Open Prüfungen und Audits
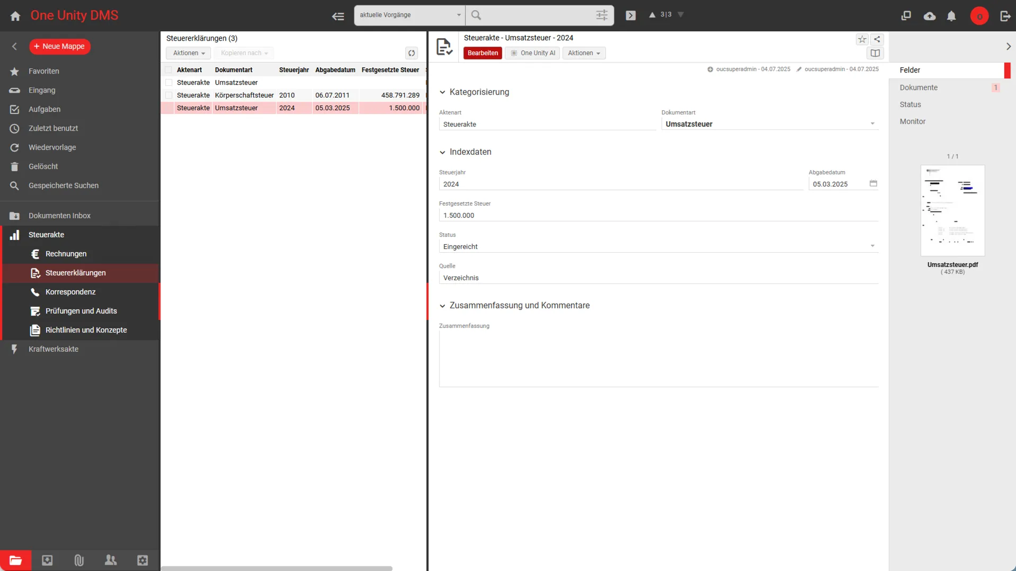 pos(81,311)
